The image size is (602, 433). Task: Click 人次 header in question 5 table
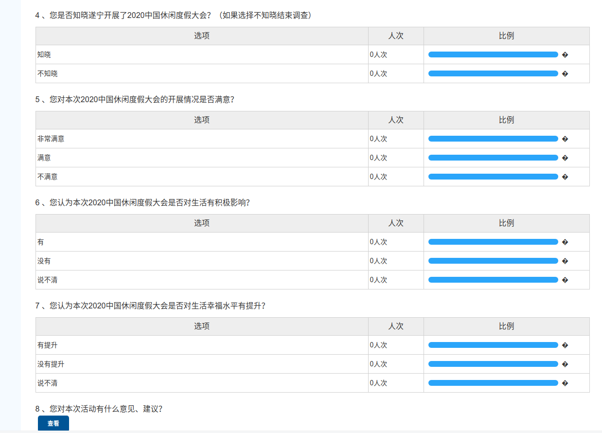(x=396, y=120)
